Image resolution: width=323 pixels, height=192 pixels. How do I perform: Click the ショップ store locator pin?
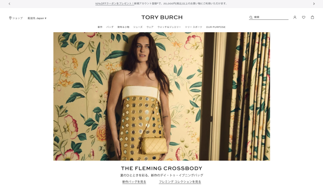[10, 18]
